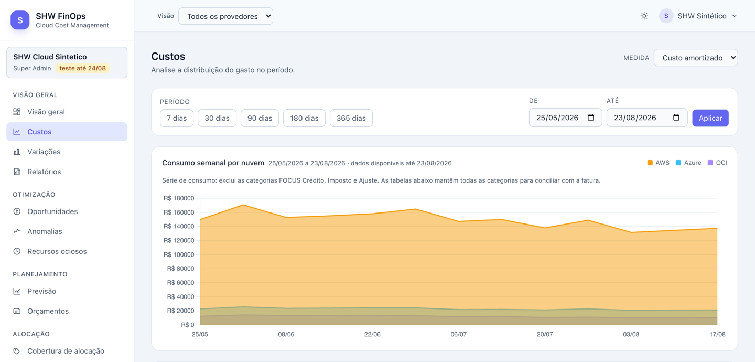Click the OCI purple legend swatch
The width and height of the screenshot is (755, 362).
click(x=710, y=163)
